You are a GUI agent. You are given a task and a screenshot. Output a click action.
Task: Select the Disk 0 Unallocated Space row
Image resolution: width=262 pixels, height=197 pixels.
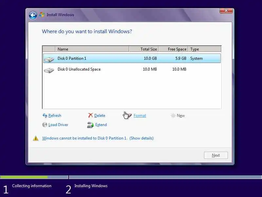coord(132,69)
